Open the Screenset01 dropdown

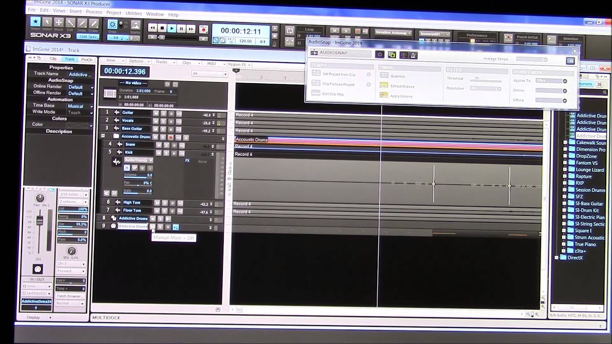click(435, 34)
